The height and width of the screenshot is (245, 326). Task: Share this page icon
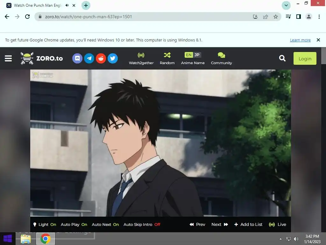tap(266, 17)
